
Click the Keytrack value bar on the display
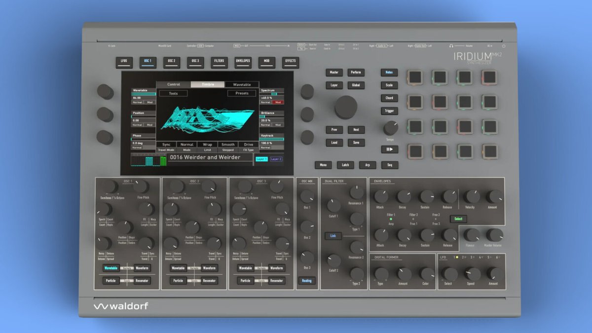click(x=272, y=139)
